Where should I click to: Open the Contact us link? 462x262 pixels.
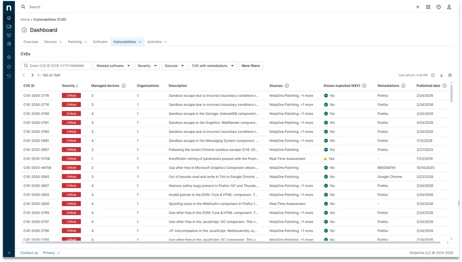29,253
